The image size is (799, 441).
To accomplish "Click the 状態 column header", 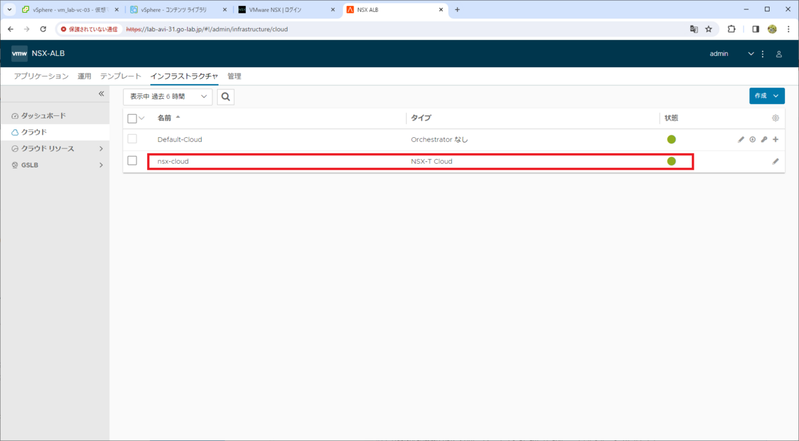I will (x=671, y=118).
